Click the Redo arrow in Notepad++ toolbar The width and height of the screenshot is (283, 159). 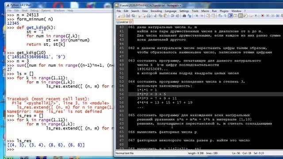coord(177,16)
